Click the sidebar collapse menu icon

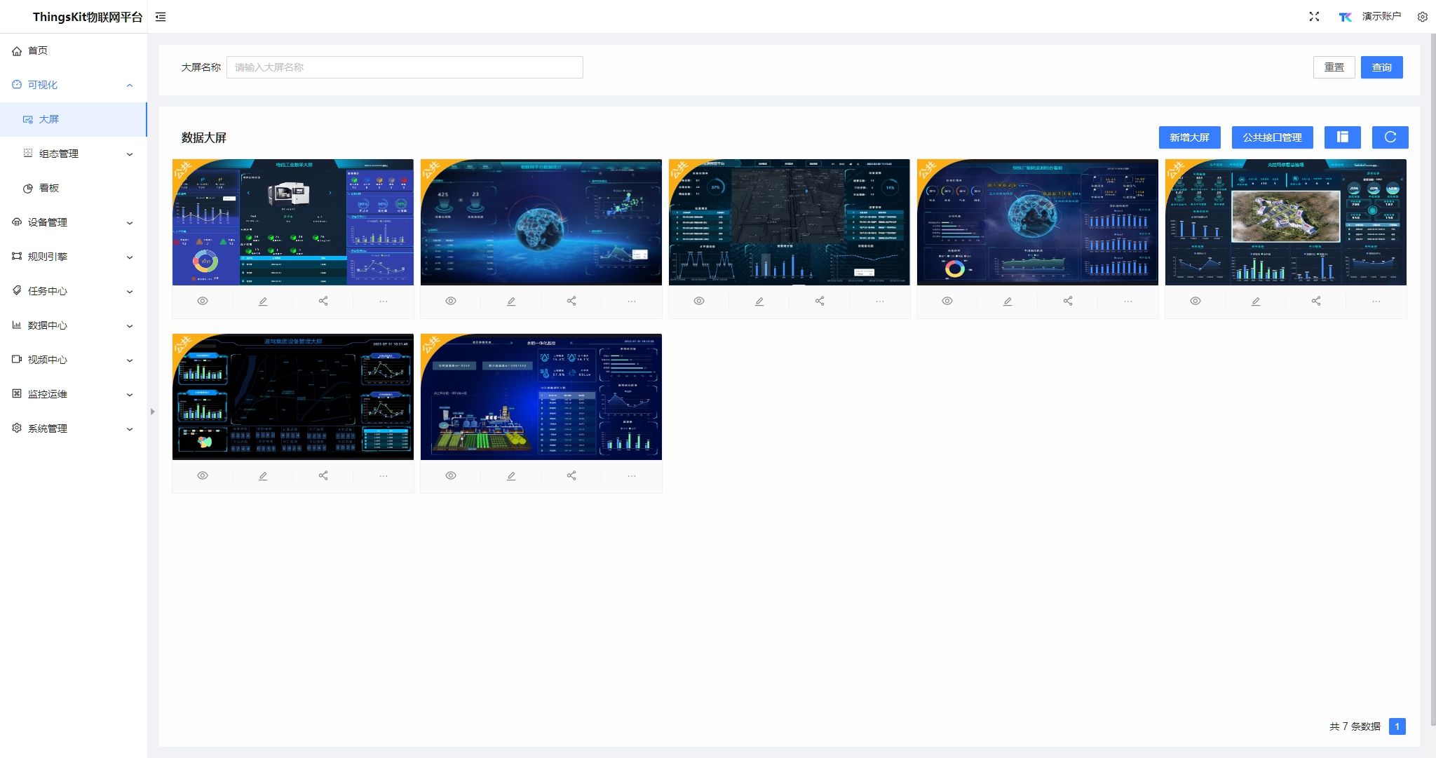(x=161, y=17)
